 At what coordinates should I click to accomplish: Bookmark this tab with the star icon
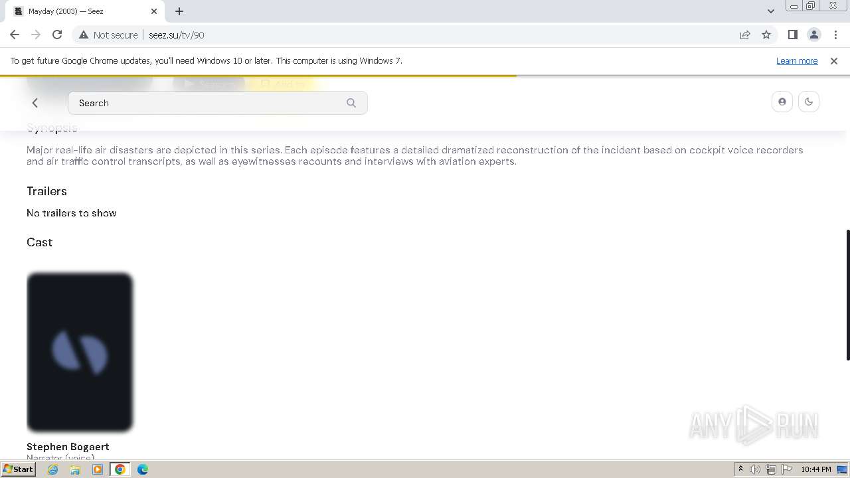[x=766, y=35]
